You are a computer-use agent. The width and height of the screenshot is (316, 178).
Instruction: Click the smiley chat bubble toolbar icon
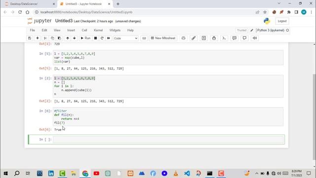point(235,38)
